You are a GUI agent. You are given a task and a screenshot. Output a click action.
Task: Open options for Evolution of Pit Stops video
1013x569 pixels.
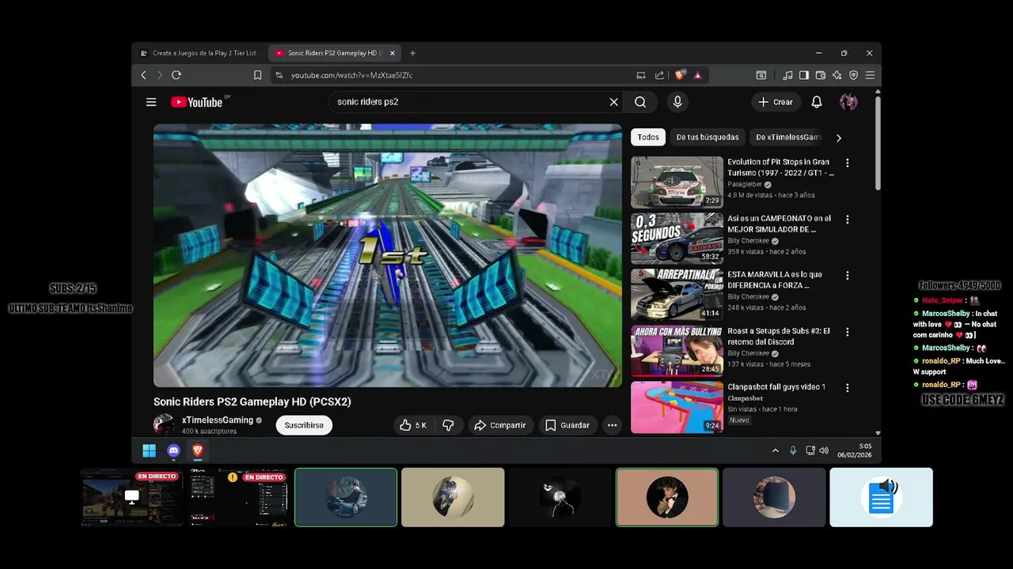pos(848,163)
